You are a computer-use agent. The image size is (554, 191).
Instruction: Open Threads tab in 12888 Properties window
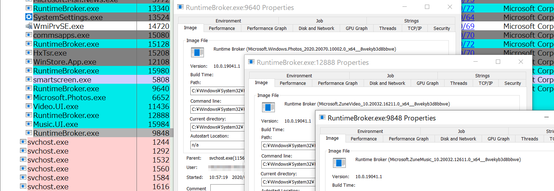458,83
